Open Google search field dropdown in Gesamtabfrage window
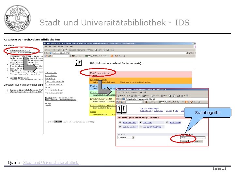235x176 pixels. pos(143,102)
